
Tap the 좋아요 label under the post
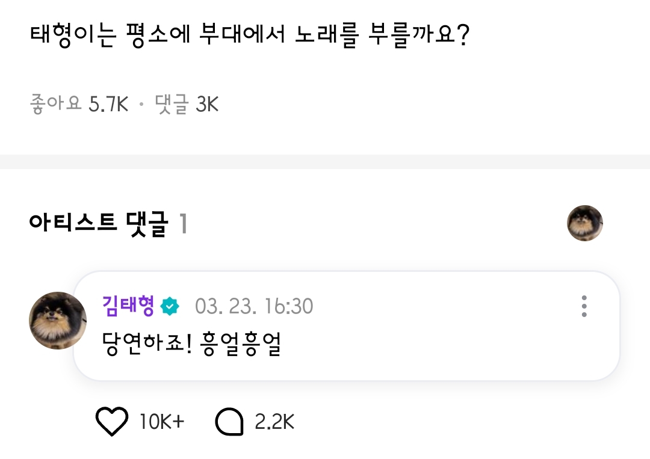coord(55,104)
